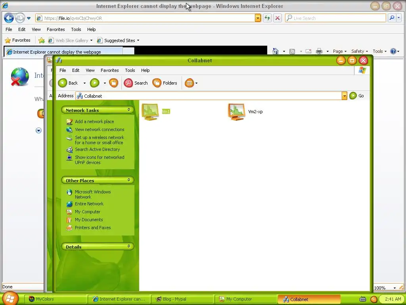The height and width of the screenshot is (305, 406).
Task: Click Add a network place
Action: 94,122
